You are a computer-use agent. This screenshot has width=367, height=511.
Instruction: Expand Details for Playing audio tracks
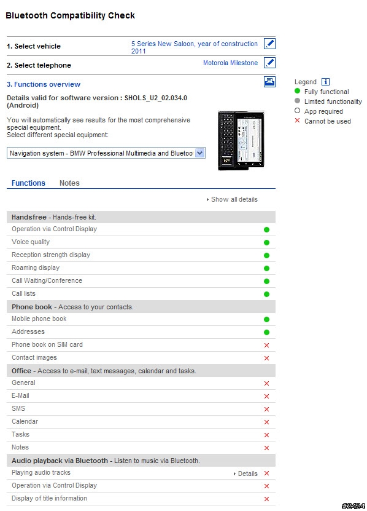(245, 473)
